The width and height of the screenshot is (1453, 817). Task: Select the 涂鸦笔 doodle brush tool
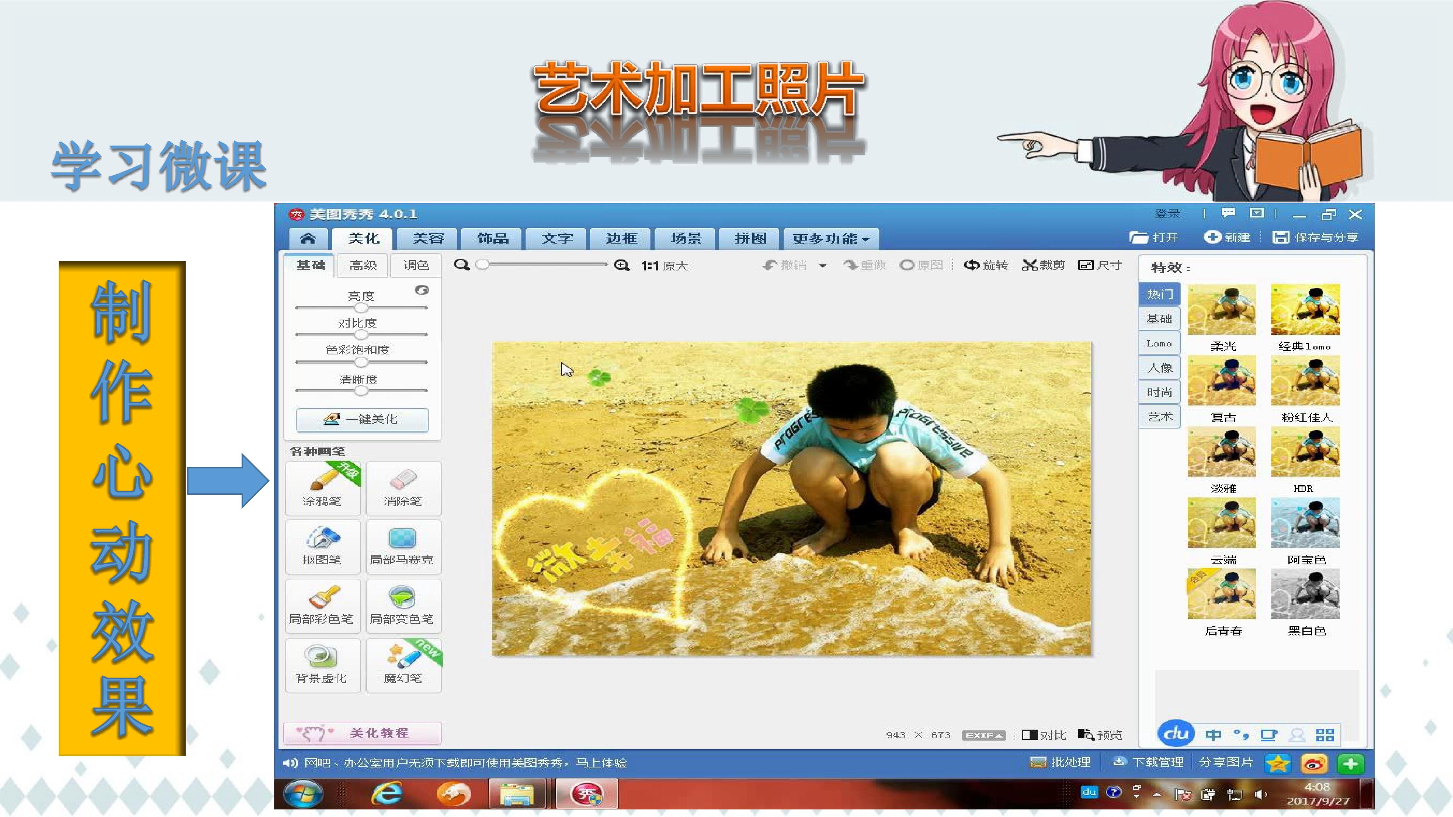coord(323,488)
